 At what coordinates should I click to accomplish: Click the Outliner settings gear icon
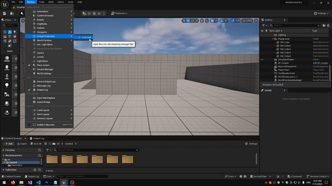(x=328, y=25)
